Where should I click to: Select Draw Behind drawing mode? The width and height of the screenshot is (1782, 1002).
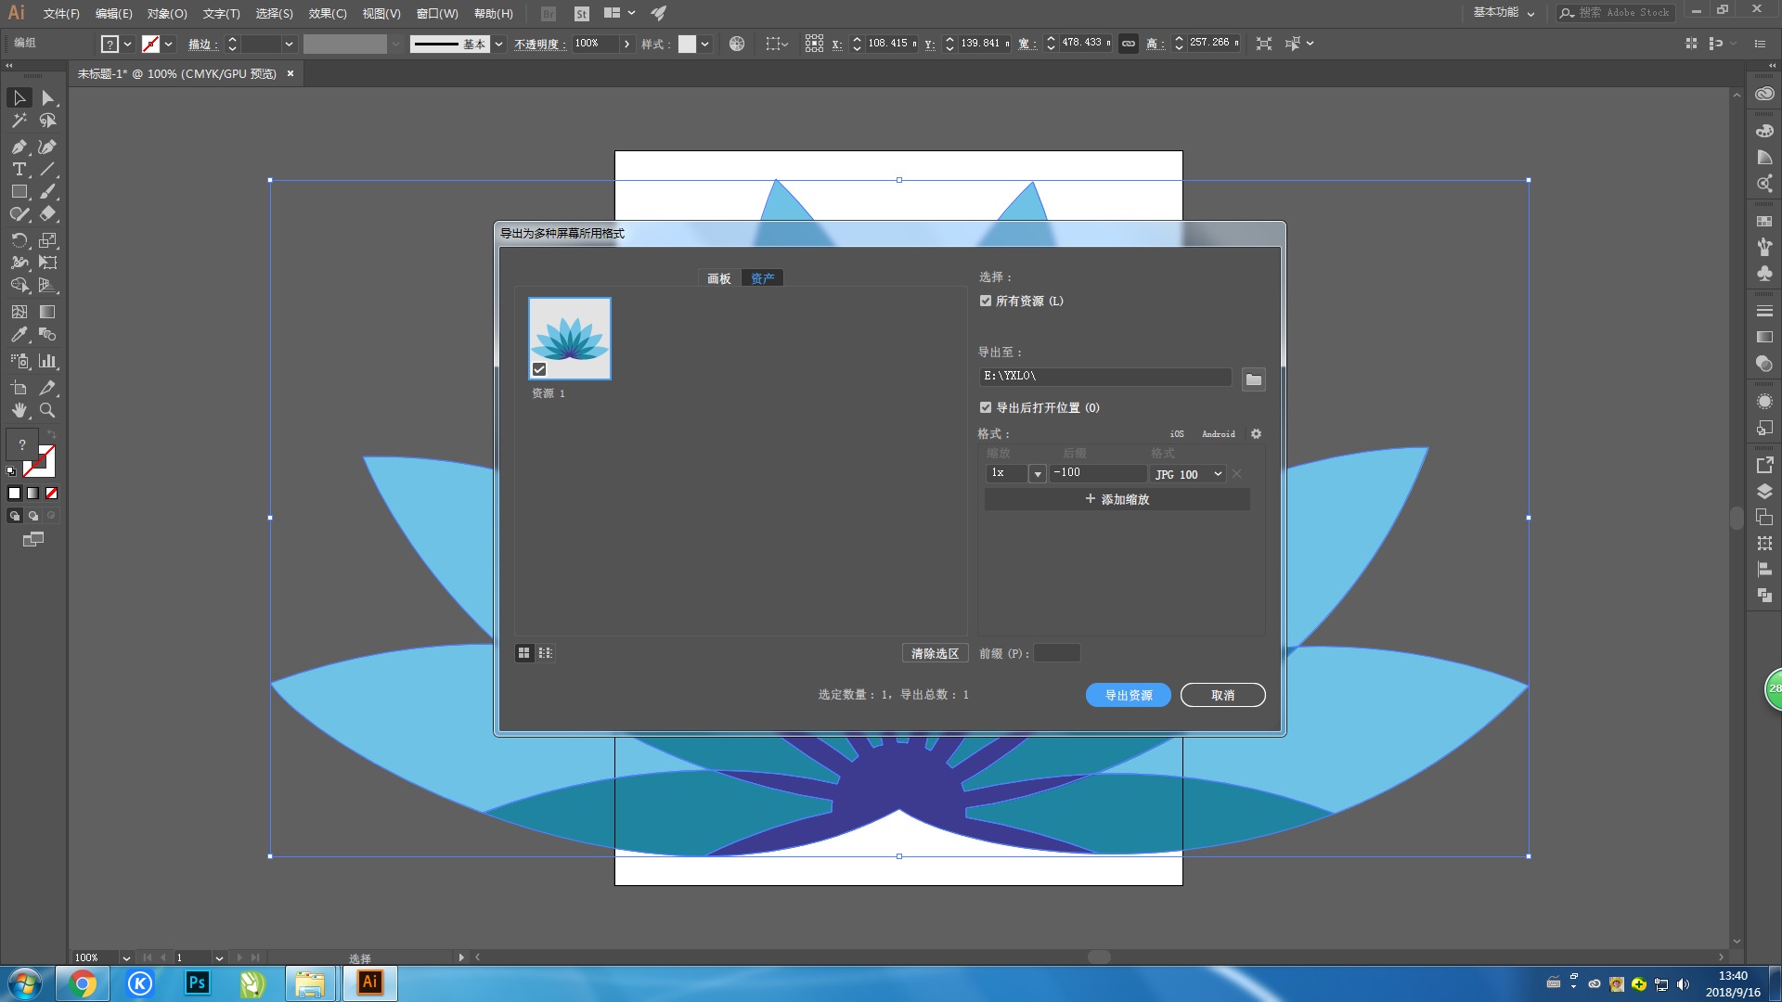[x=33, y=516]
